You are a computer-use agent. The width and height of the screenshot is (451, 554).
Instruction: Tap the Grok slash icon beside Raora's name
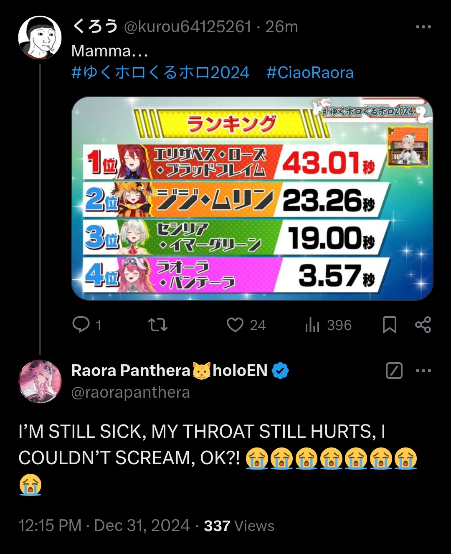pyautogui.click(x=394, y=371)
